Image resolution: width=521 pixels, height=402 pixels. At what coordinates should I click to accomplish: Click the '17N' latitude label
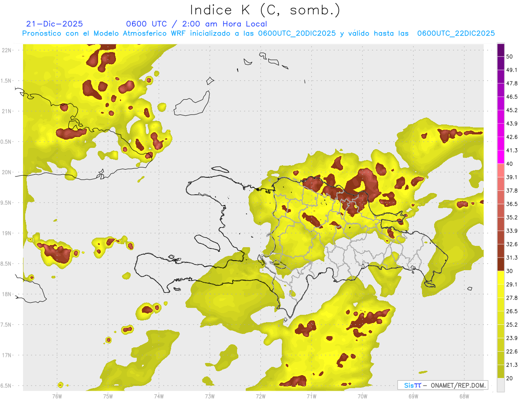(x=7, y=355)
